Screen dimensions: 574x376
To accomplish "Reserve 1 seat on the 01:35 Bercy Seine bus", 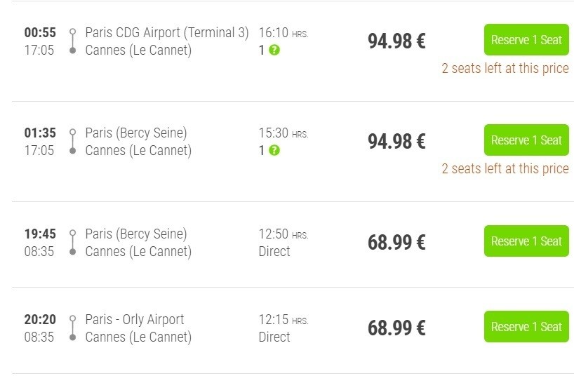I will click(x=526, y=140).
